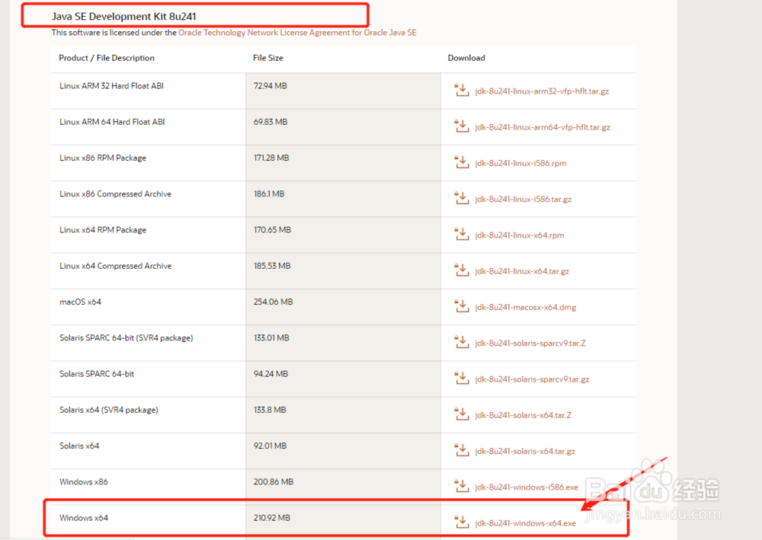Screen dimensions: 762x540
Task: Click download icon beside jdk-8u241-linux-i586.tar.gz
Action: coord(461,197)
